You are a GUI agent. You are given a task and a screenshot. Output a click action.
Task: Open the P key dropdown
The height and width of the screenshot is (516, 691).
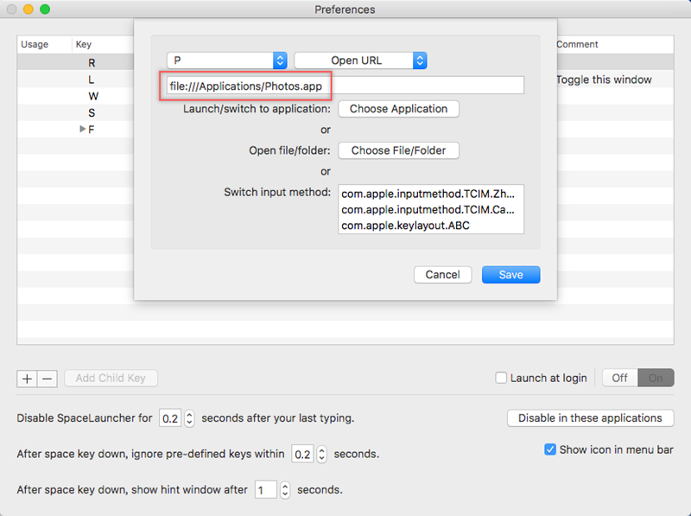coord(226,61)
